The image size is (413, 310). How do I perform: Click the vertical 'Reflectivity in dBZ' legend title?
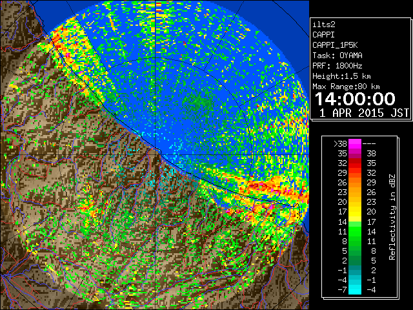click(392, 217)
